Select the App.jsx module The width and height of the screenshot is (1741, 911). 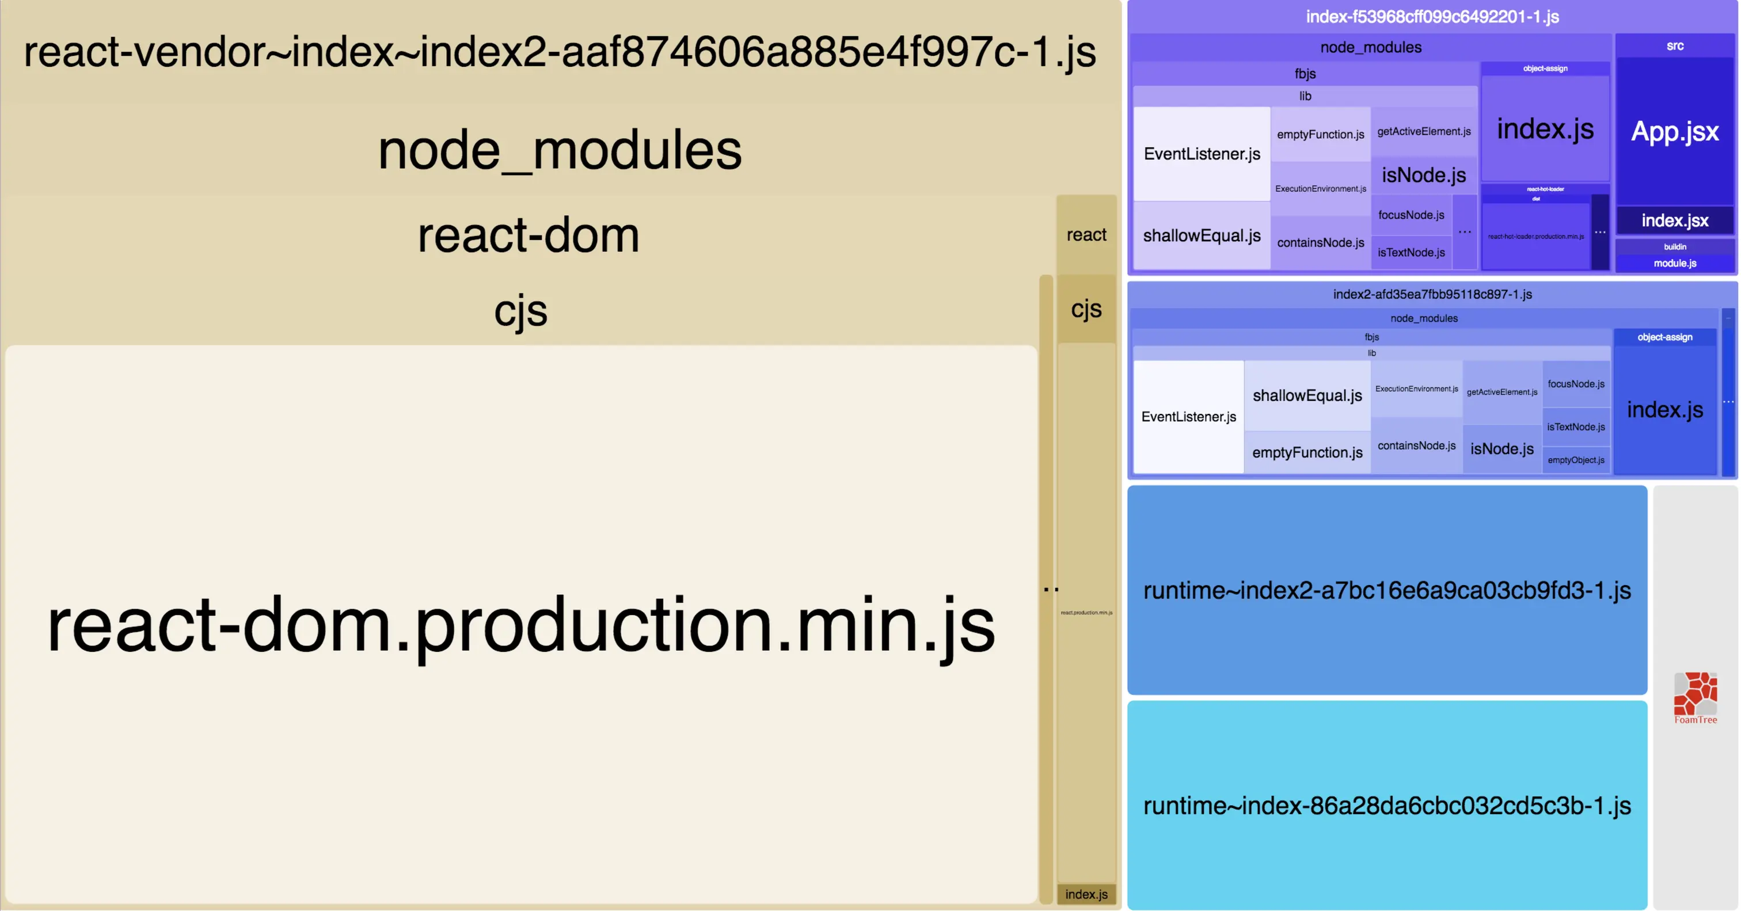coord(1675,131)
